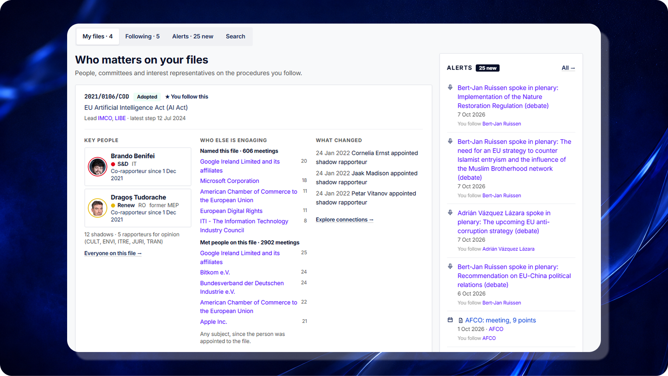Open Apple Inc. link

(x=213, y=322)
